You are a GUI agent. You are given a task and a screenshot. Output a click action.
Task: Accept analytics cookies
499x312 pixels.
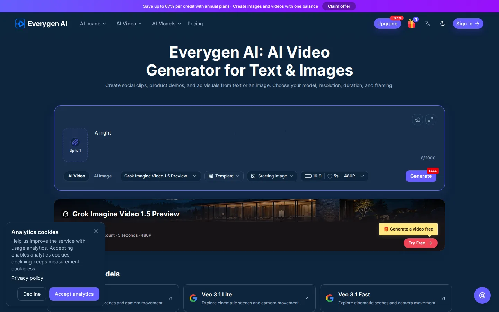pos(74,294)
